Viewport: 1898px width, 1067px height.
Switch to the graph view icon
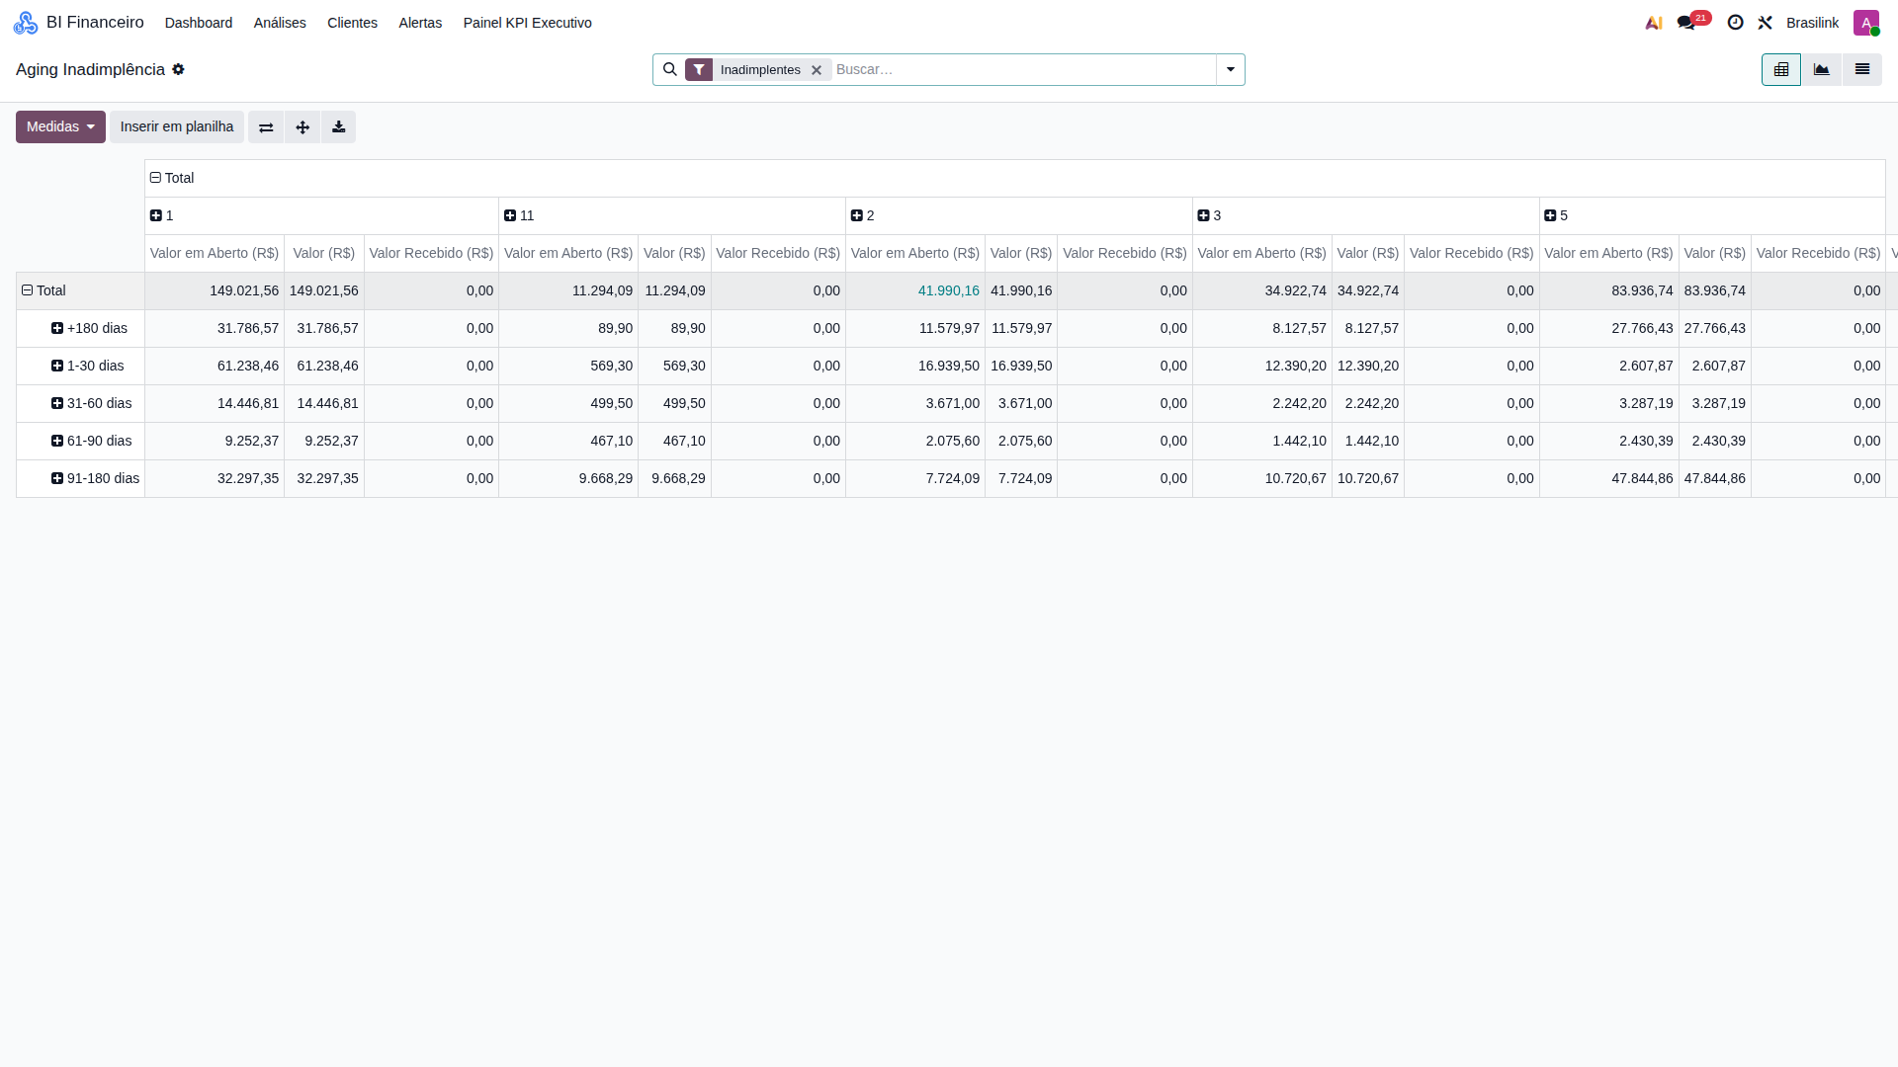click(1822, 70)
